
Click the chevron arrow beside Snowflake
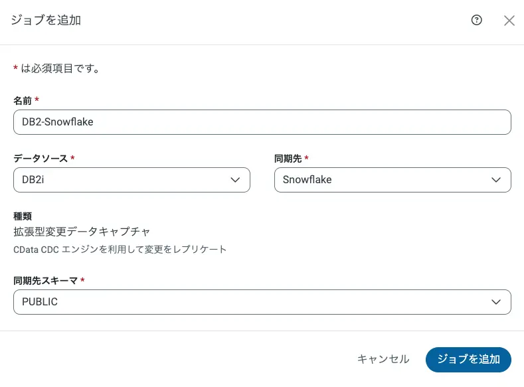[496, 180]
